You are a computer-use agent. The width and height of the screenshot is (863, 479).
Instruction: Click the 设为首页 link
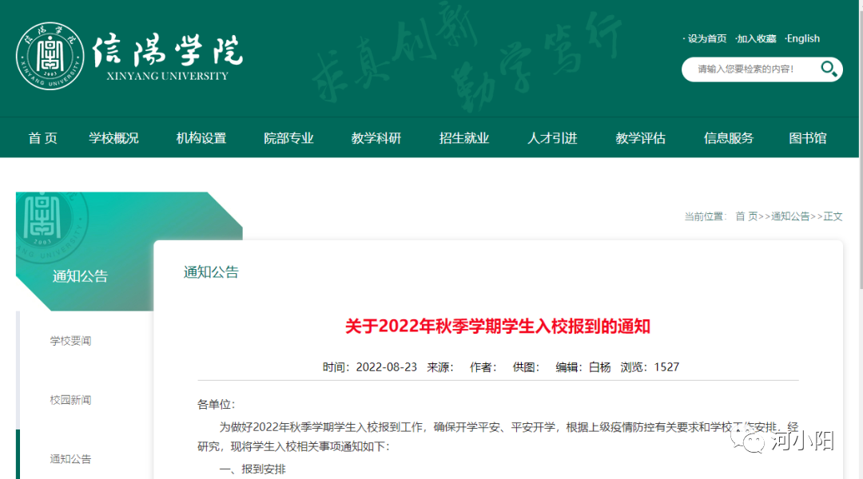coord(707,38)
